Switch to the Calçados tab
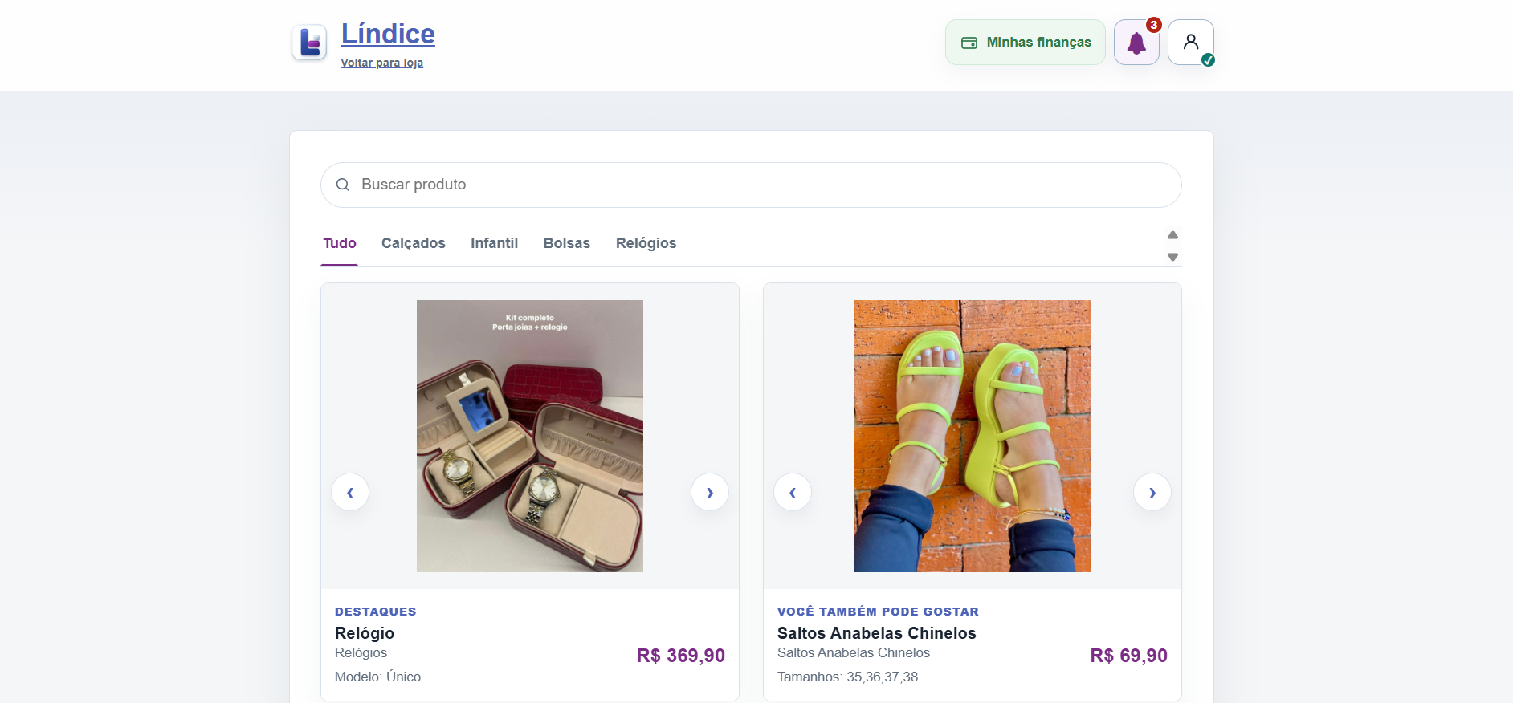1513x703 pixels. click(x=414, y=243)
